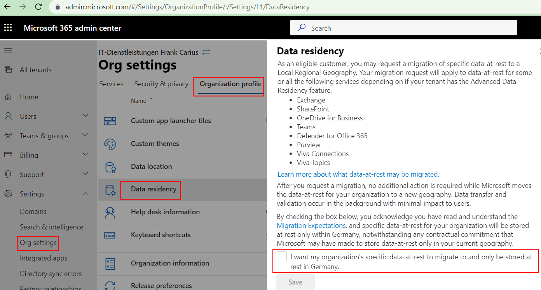Click the search magnifier icon
This screenshot has width=541, height=290.
tap(302, 28)
